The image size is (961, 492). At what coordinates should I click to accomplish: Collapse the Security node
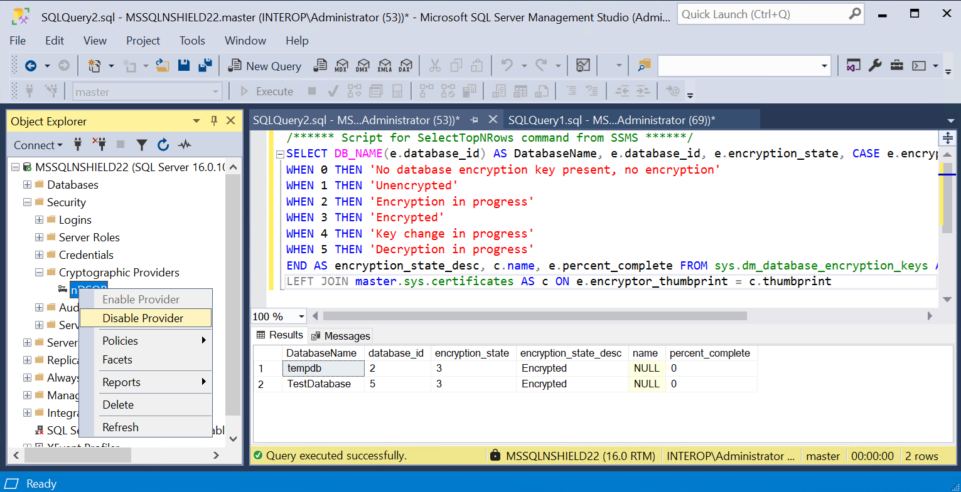(x=27, y=202)
